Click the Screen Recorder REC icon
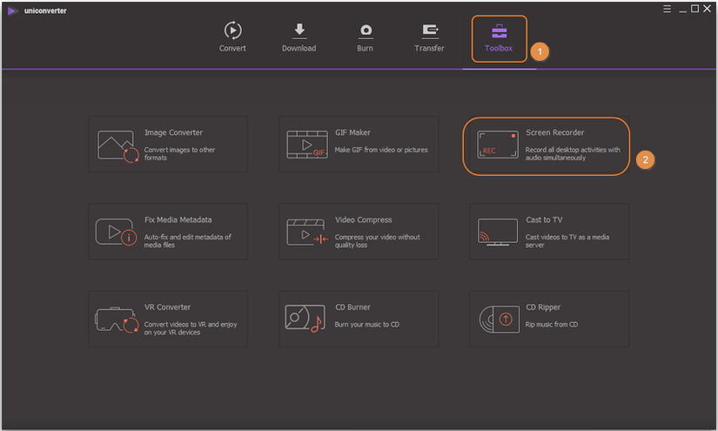The image size is (718, 431). 498,145
